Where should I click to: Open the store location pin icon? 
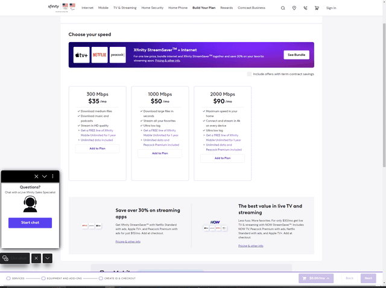pos(294,8)
